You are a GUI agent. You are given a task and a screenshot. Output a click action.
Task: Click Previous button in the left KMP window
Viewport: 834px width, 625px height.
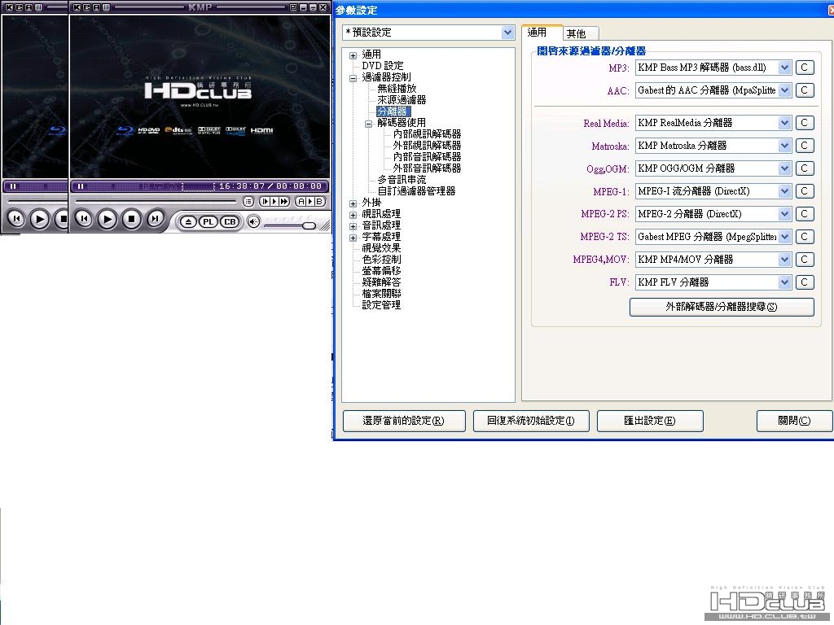[16, 218]
